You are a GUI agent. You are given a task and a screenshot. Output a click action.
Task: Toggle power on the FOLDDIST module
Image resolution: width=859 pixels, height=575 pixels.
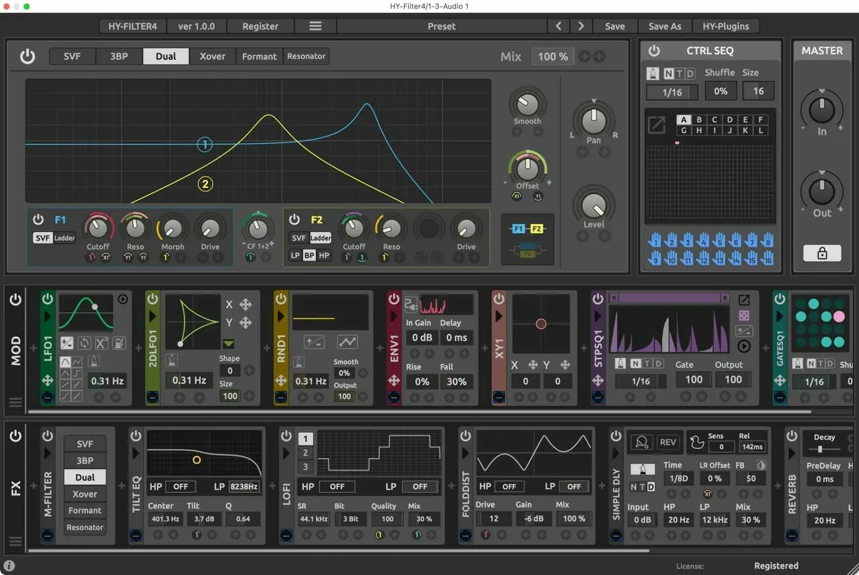click(x=465, y=435)
